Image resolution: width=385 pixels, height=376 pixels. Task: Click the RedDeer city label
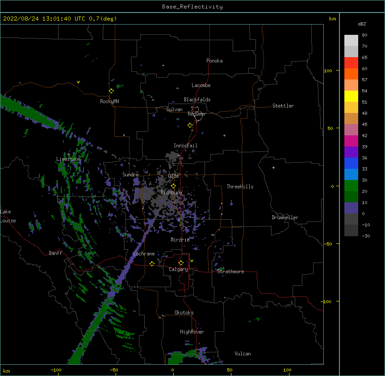pyautogui.click(x=197, y=114)
